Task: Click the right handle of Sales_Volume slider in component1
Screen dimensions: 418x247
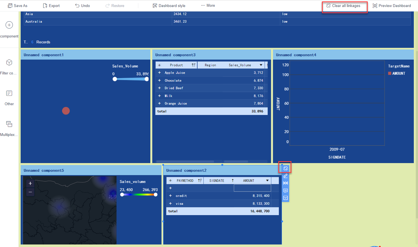Action: [x=147, y=79]
